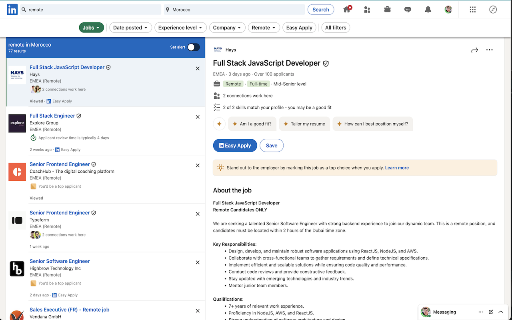Viewport: 512px width, 320px height.
Task: Click the '77 results' text
Action: pyautogui.click(x=17, y=51)
